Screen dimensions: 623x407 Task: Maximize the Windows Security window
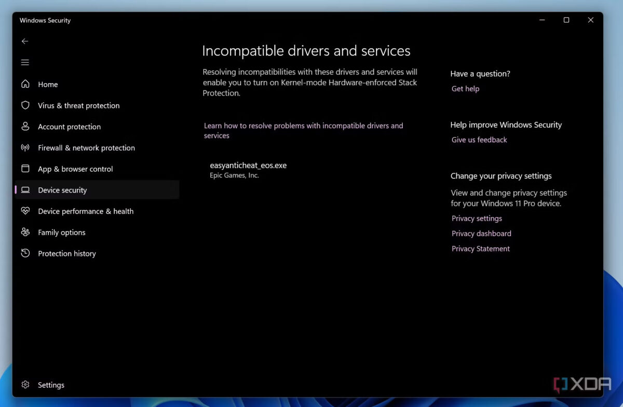point(566,20)
